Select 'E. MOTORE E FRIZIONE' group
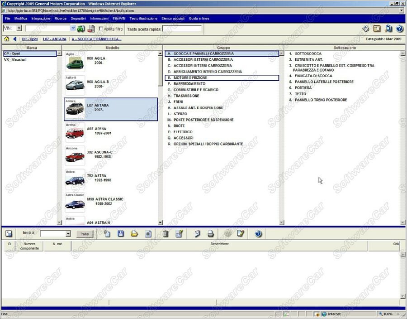The image size is (407, 319). point(190,78)
